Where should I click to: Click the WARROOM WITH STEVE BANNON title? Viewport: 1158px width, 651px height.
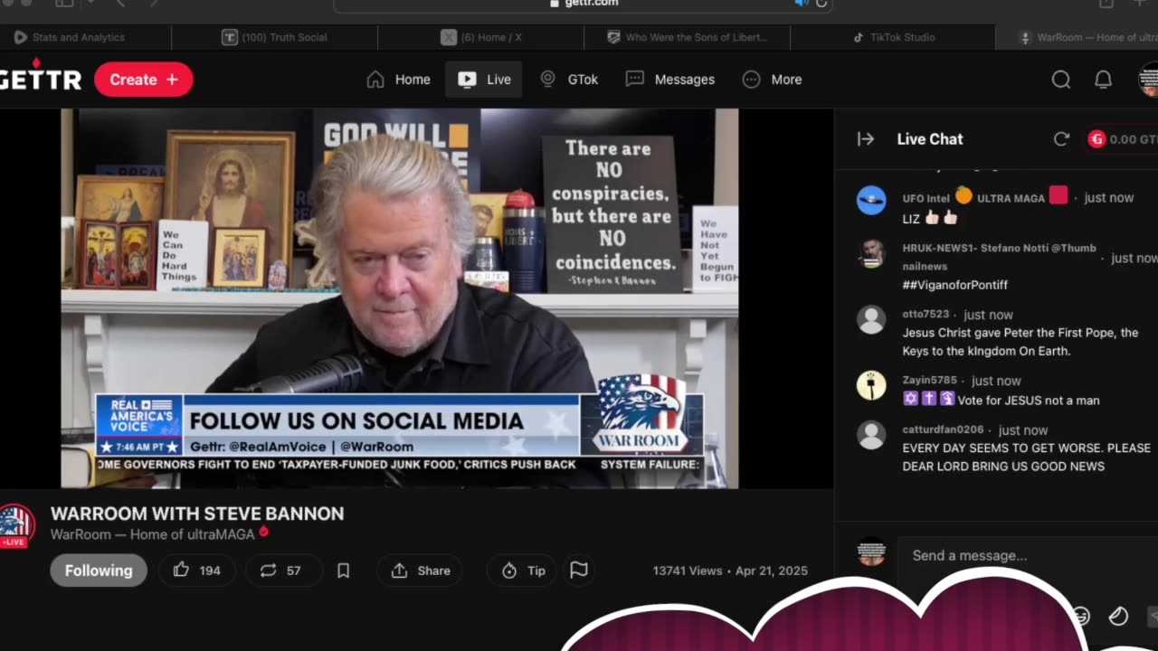click(197, 514)
